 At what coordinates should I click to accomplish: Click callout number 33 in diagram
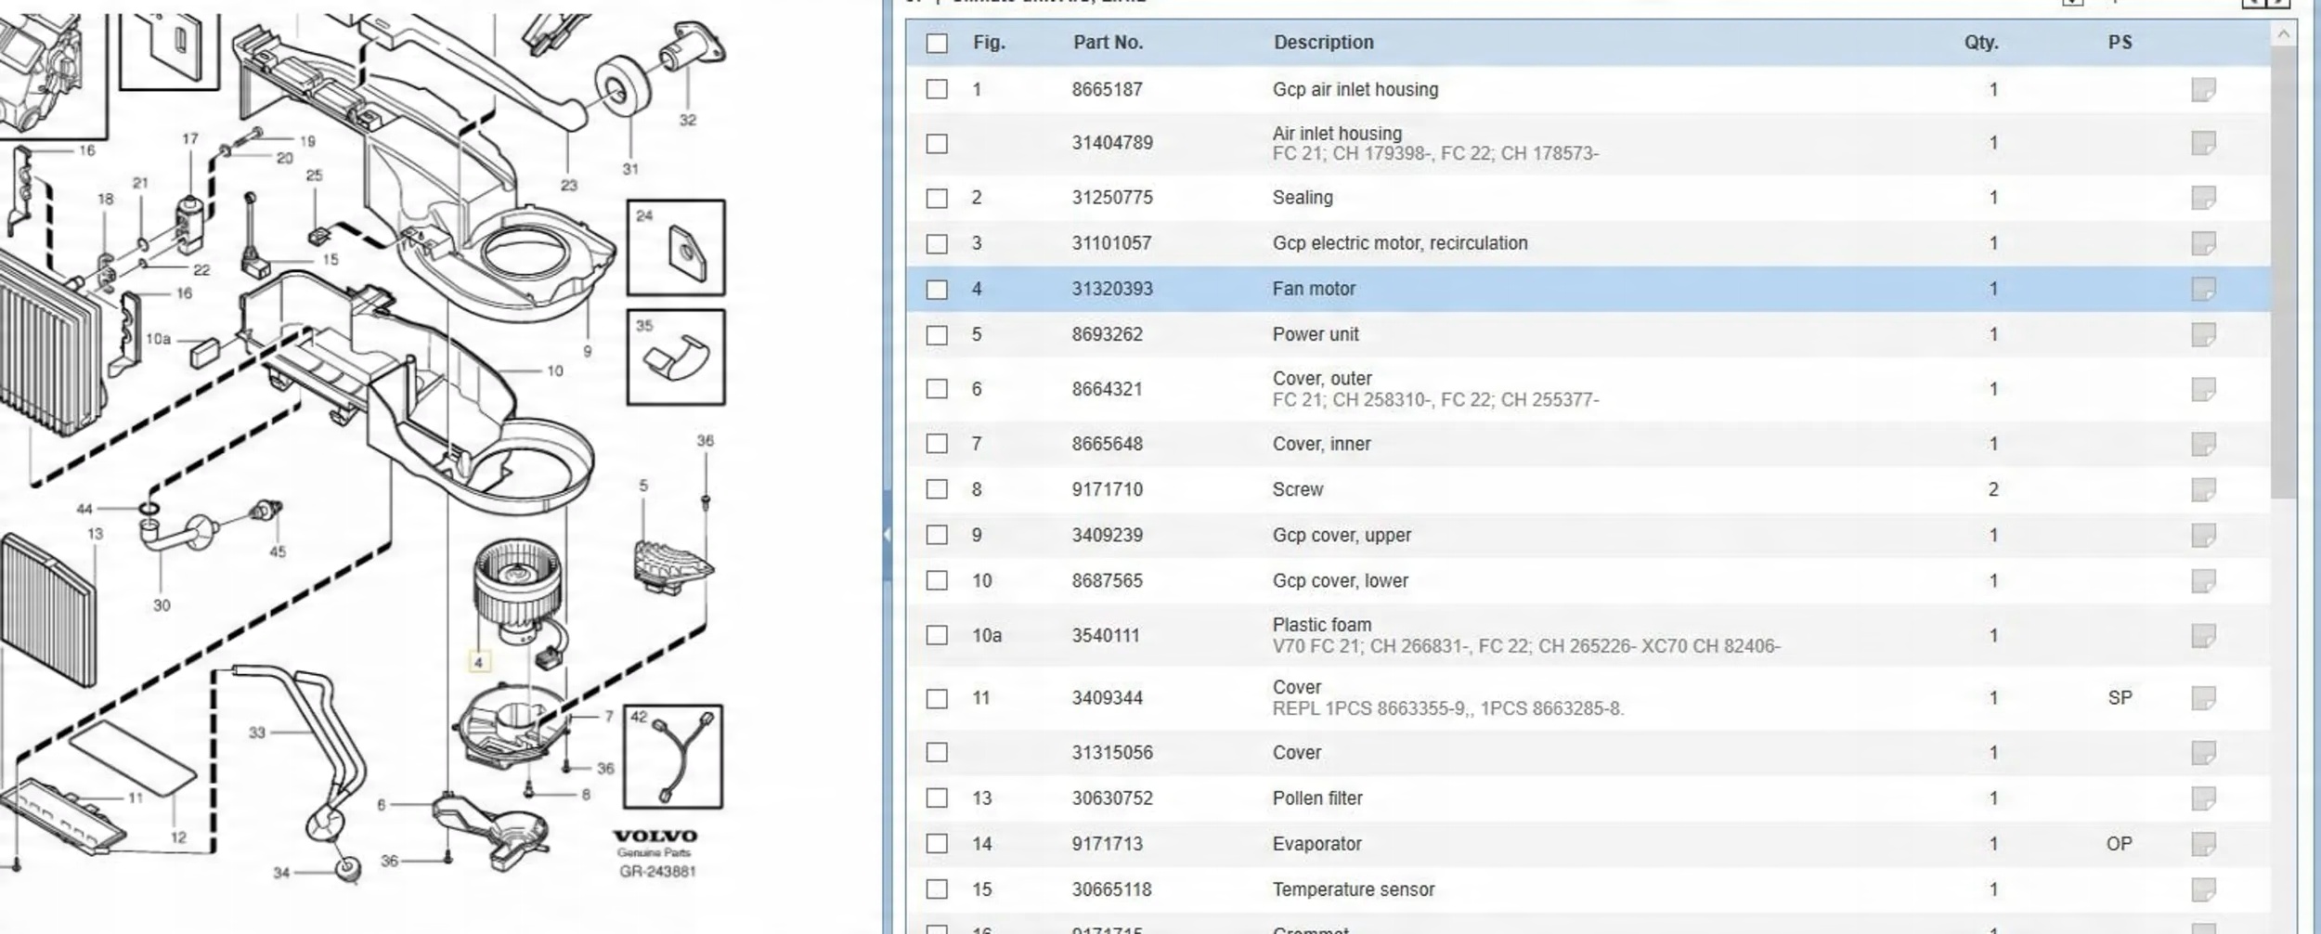(x=257, y=733)
